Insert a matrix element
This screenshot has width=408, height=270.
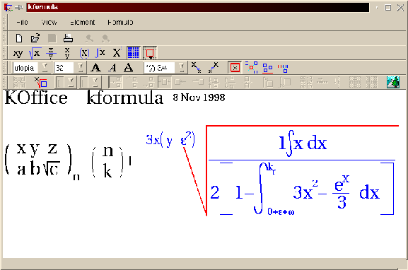[x=133, y=53]
